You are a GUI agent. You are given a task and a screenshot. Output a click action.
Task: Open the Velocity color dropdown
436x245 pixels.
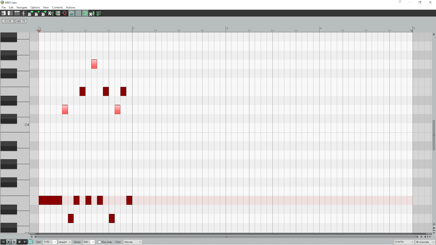tap(132, 242)
